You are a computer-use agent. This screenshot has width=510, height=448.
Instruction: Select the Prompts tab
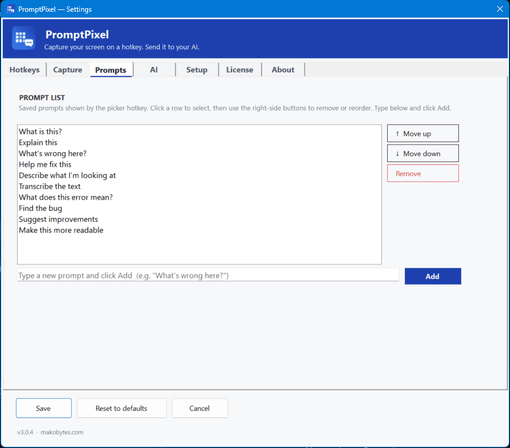pos(110,70)
